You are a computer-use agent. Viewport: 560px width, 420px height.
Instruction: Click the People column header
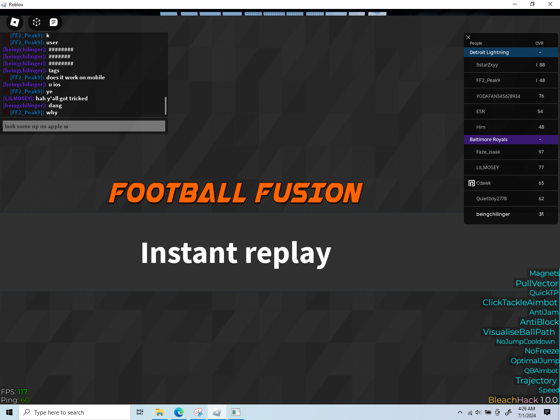(476, 43)
